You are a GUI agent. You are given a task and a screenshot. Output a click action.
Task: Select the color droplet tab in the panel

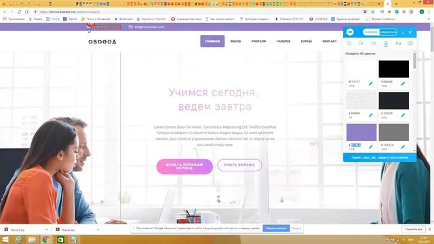pyautogui.click(x=386, y=43)
